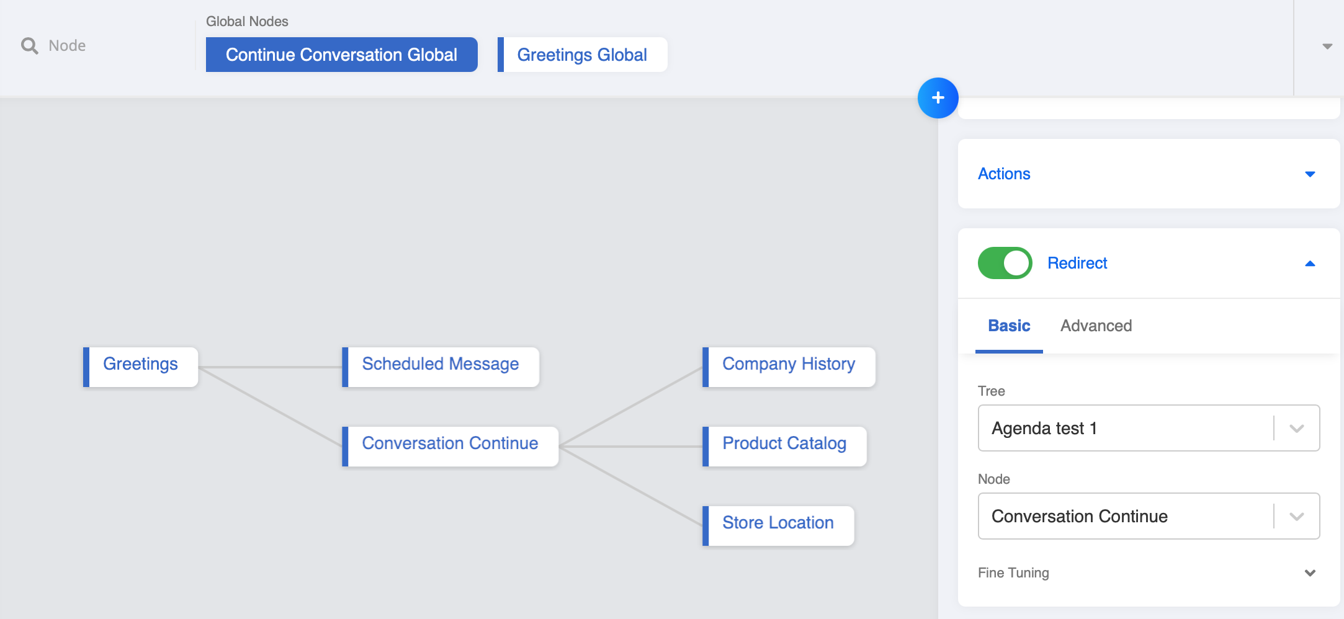Open the Node dropdown
Viewport: 1344px width, 619px height.
(1296, 517)
